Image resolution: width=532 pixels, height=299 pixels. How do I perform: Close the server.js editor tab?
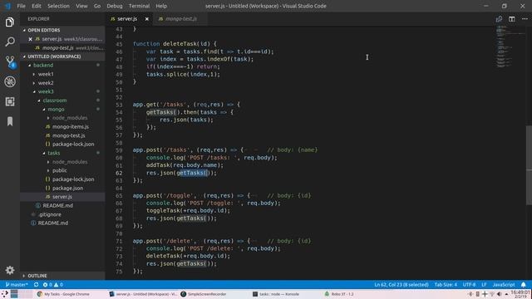click(147, 19)
